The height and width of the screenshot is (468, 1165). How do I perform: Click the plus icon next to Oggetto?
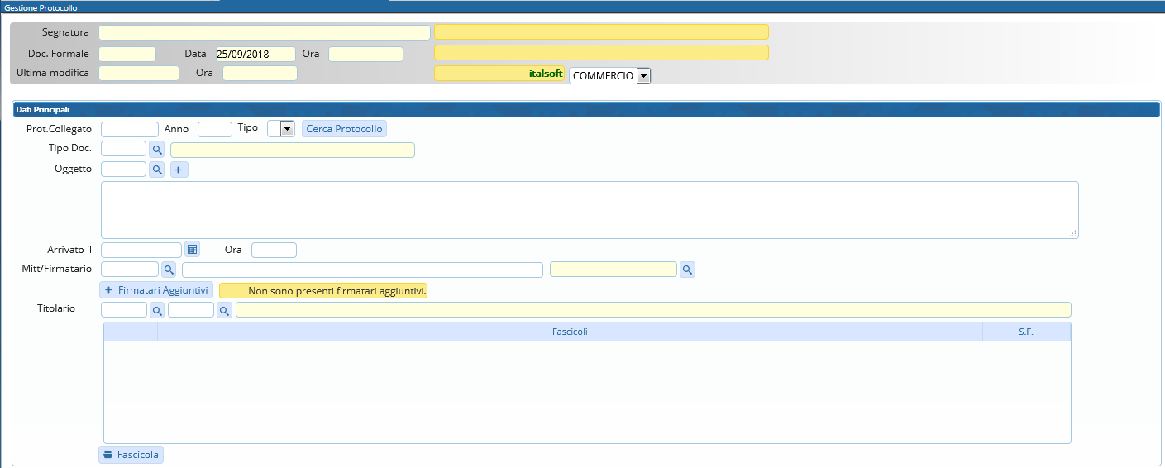179,170
